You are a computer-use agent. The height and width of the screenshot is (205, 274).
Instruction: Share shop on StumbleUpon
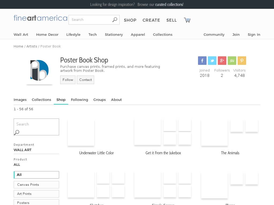(232, 61)
